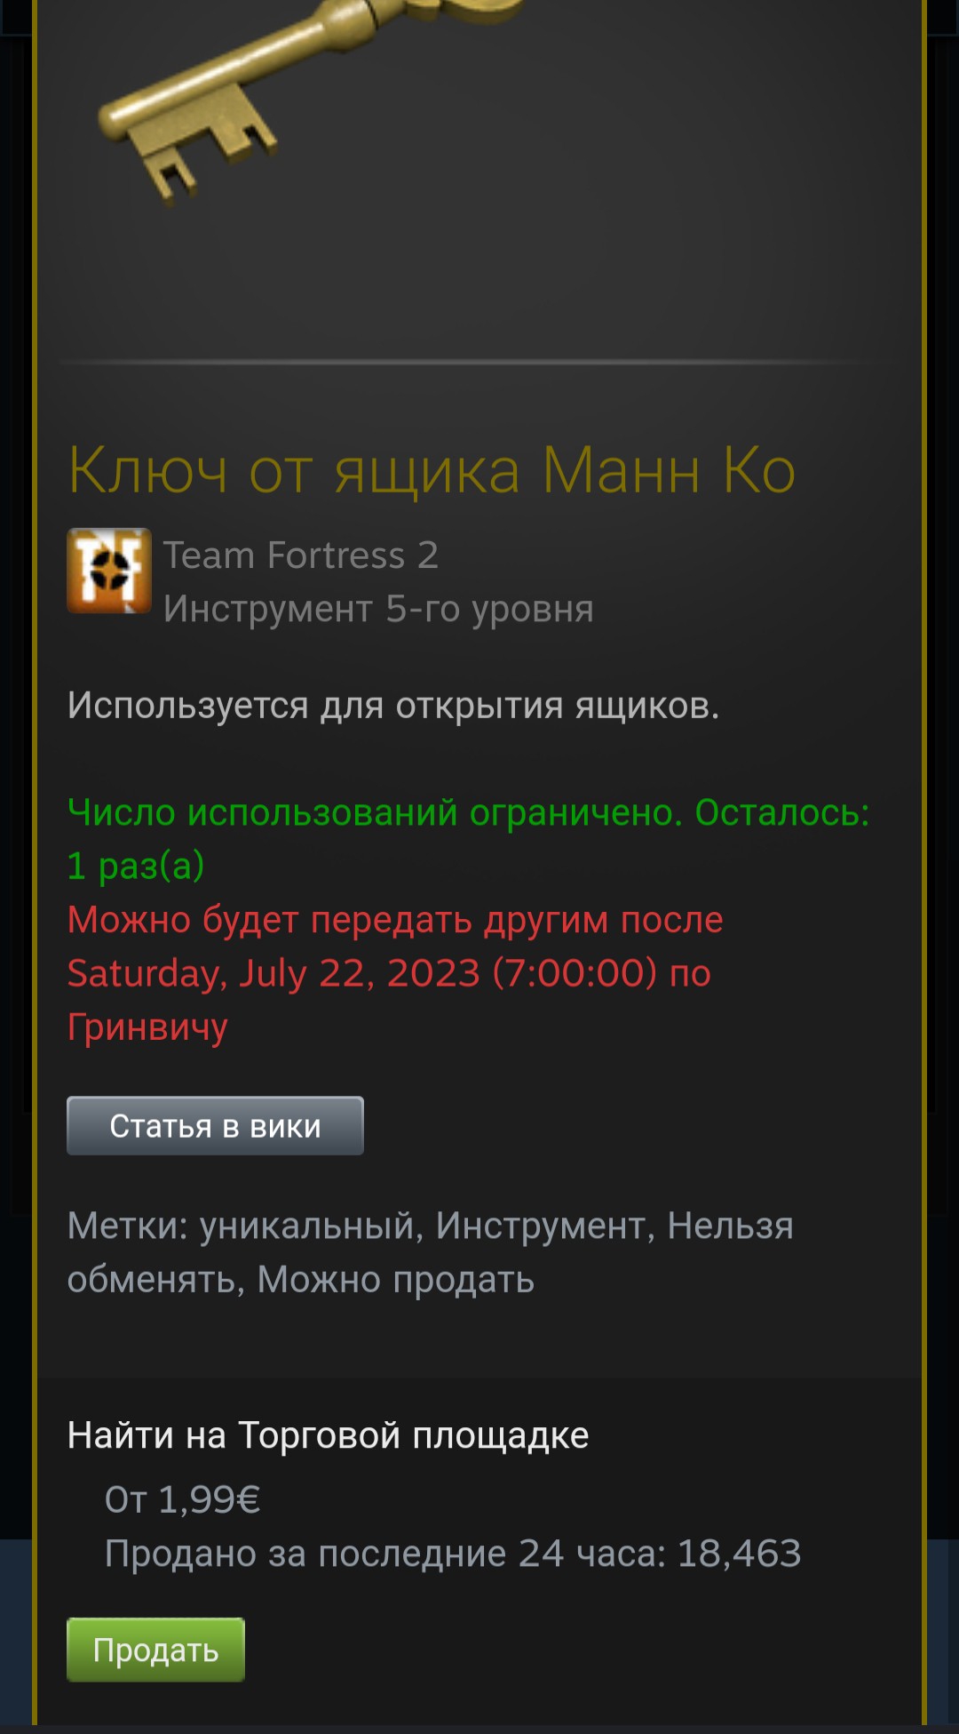Viewport: 959px width, 1734px height.
Task: Click the Можно продать tag
Action: click(396, 1280)
